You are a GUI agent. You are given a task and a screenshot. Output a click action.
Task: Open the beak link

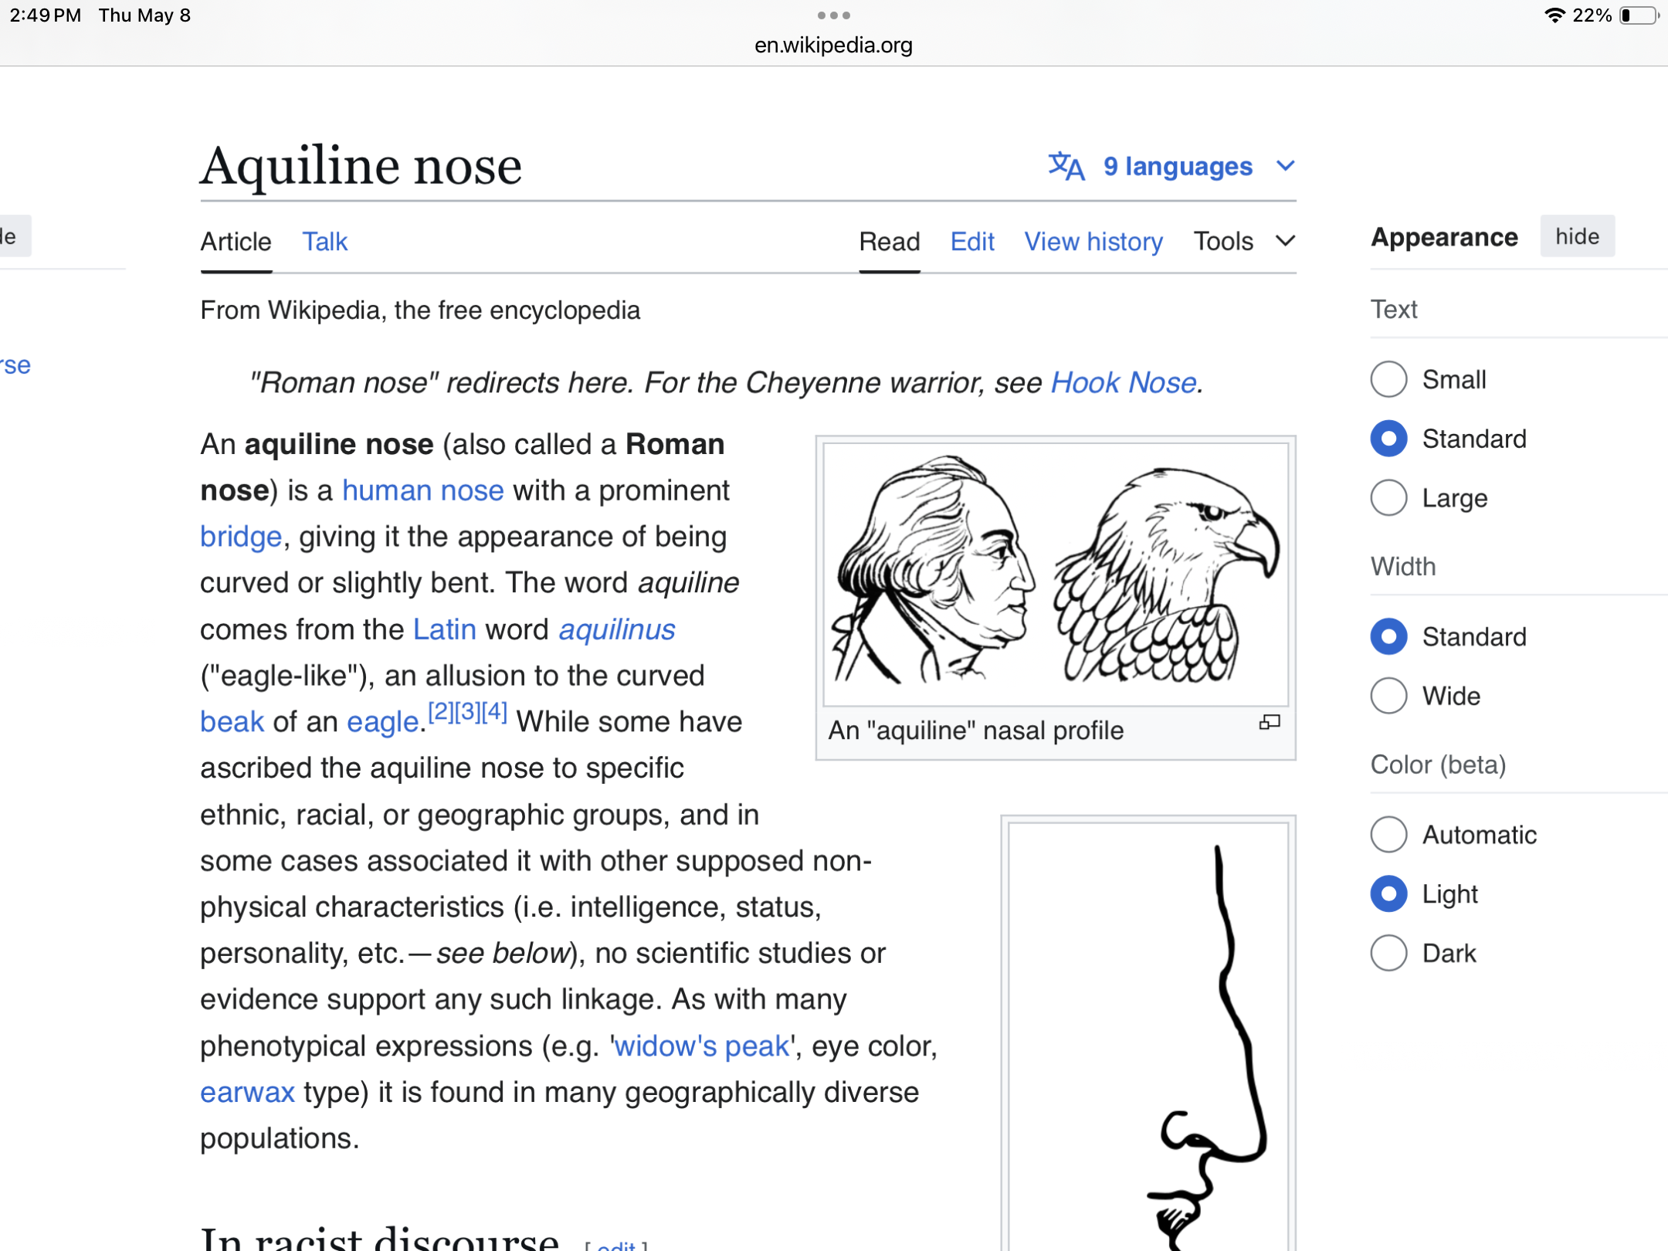(232, 722)
